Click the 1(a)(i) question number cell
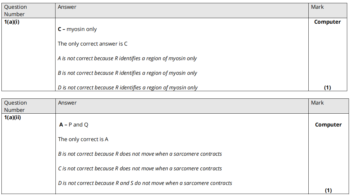The height and width of the screenshot is (196, 351). coord(12,22)
